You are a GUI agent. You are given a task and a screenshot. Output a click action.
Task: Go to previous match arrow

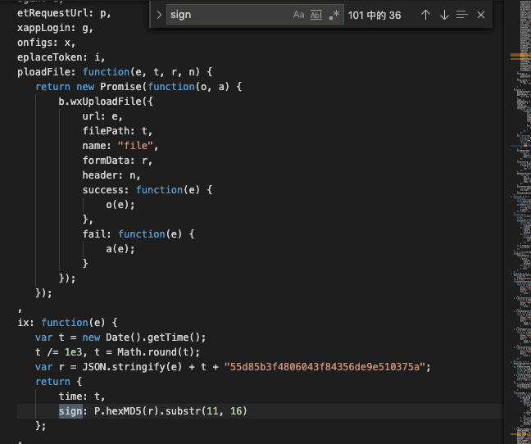click(425, 15)
